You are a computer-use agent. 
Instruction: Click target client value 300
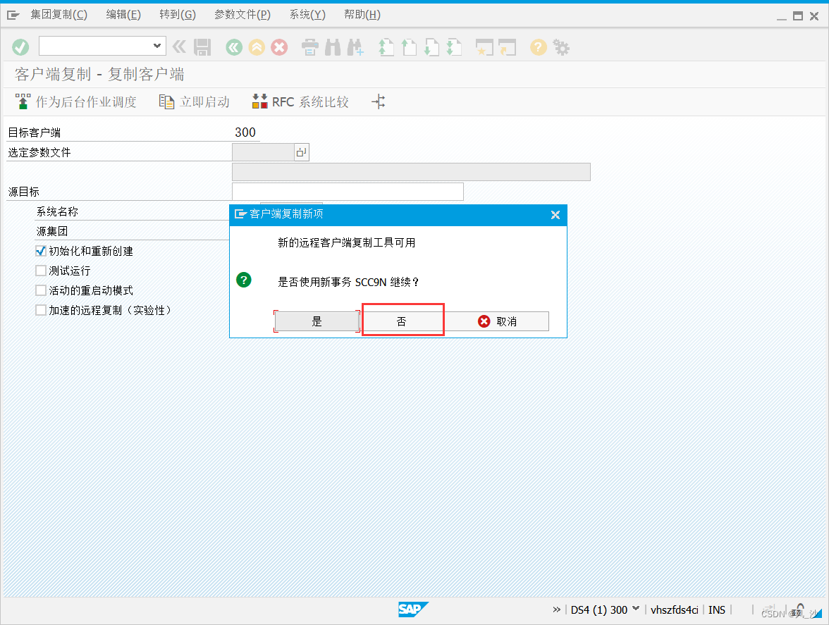click(245, 132)
